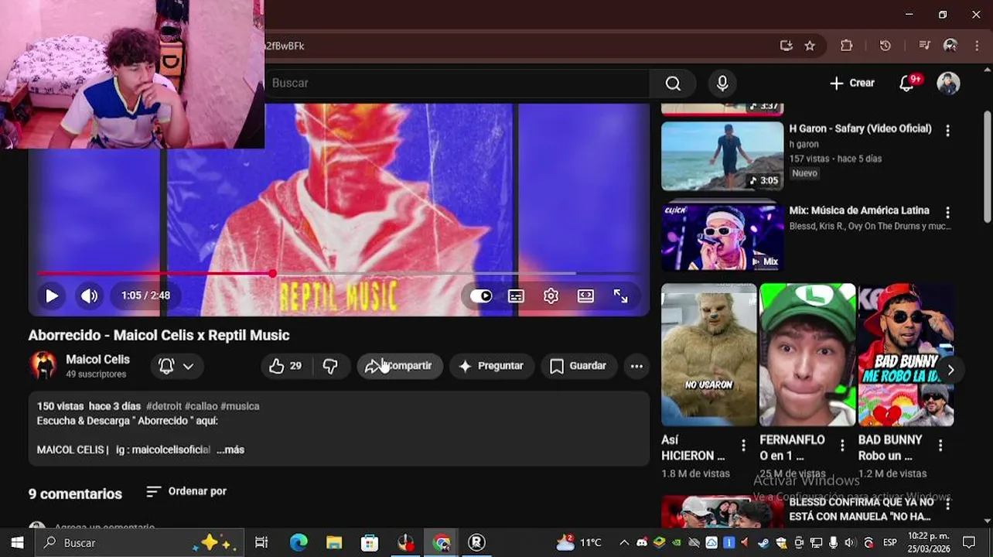The width and height of the screenshot is (993, 557).
Task: Open Mix: Música de América Latina thumbnail
Action: point(722,237)
